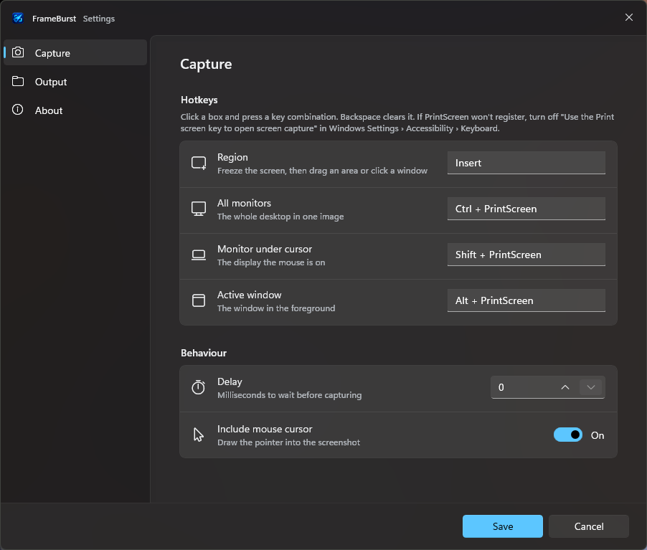Click the Capture page title
Screen dimensions: 647x550
(206, 64)
